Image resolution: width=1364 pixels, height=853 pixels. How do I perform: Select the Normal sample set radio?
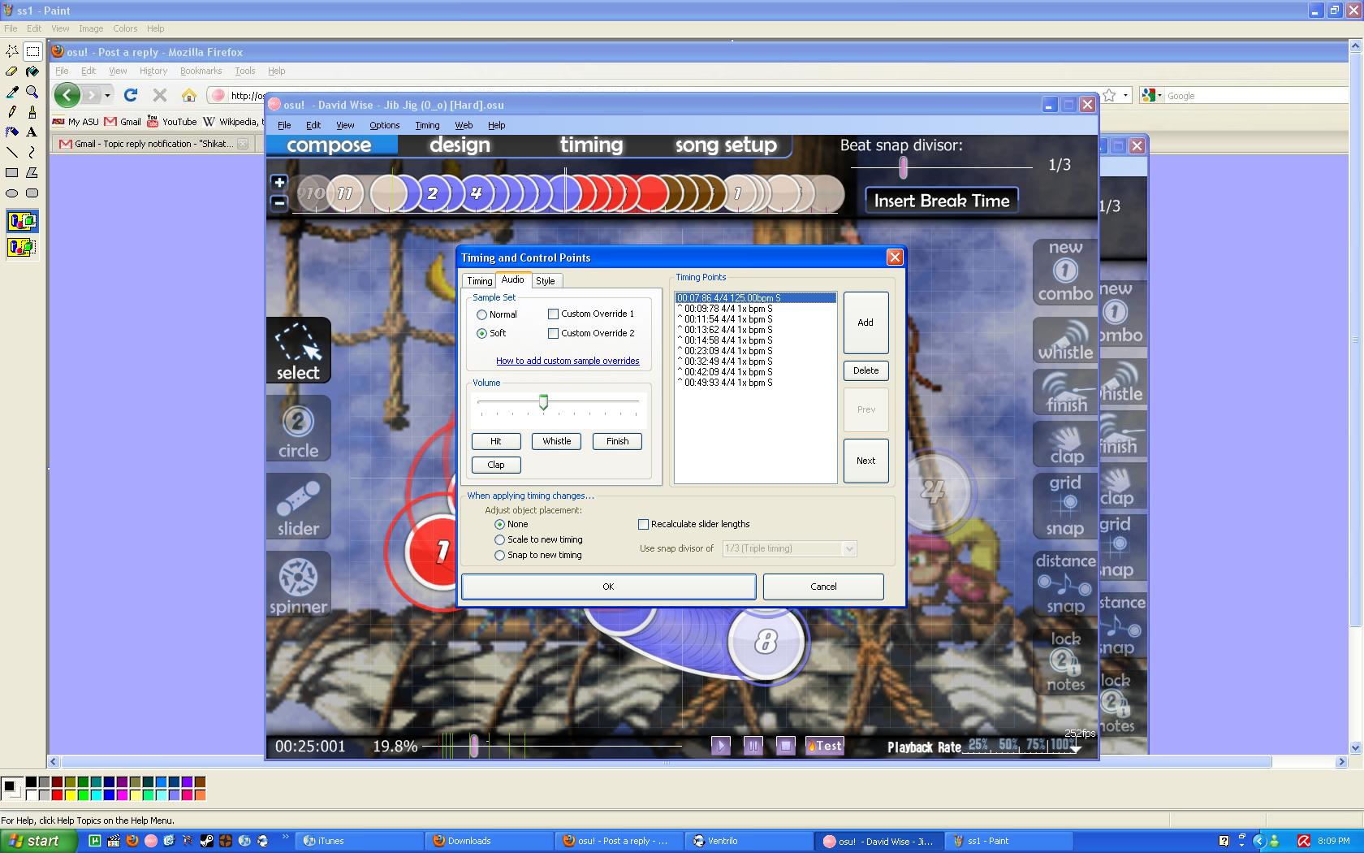481,314
